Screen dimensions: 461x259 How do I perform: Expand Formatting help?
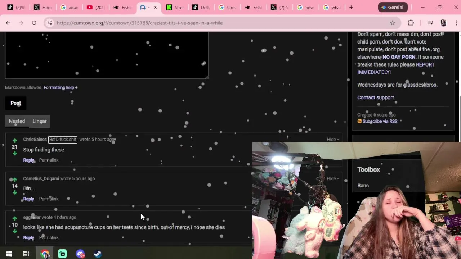tap(61, 87)
